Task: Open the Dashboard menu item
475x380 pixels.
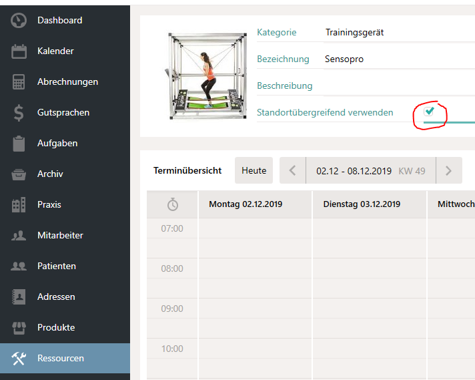Action: pyautogui.click(x=59, y=20)
